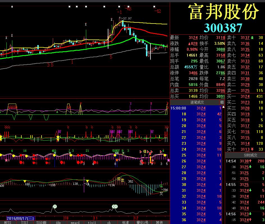Click the green up arrows beside 卖十
Viewport: 265px width, 224px height.
tap(252, 38)
